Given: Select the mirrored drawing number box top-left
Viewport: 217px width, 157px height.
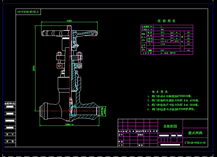Looking at the screenshot, I should point(29,12).
